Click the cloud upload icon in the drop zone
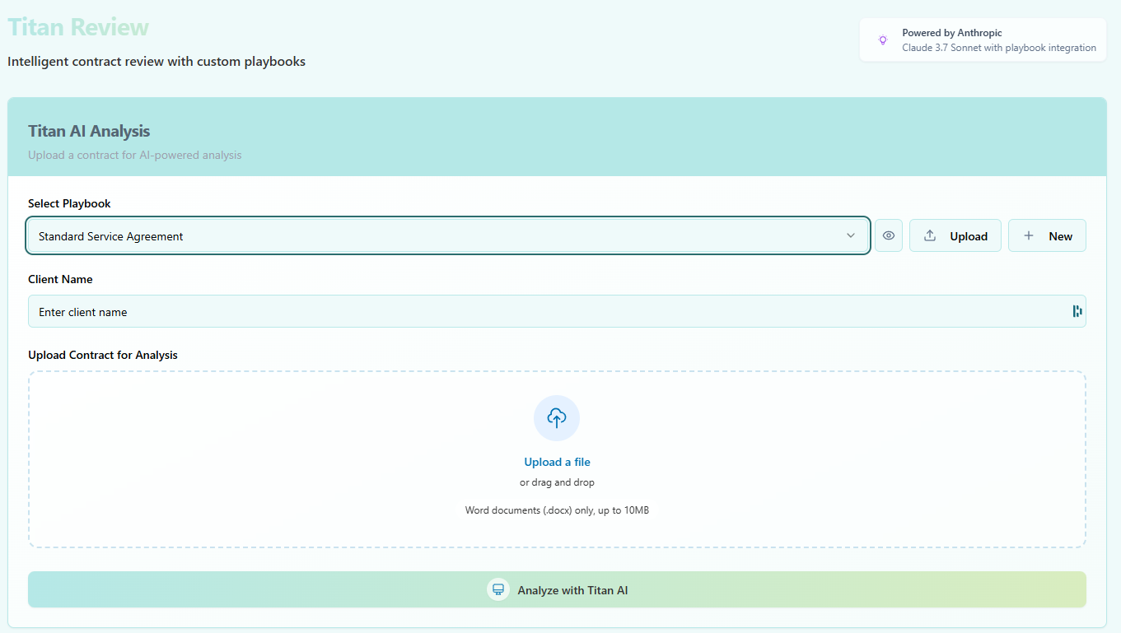 click(556, 417)
